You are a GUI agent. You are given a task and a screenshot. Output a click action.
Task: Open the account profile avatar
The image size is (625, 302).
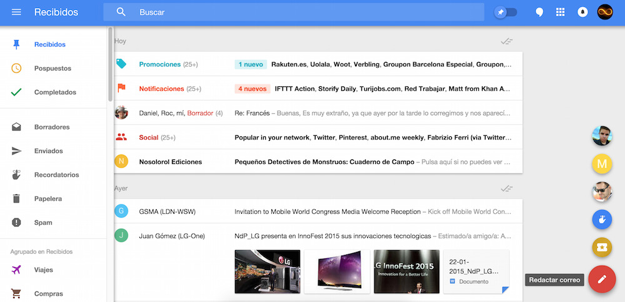pyautogui.click(x=604, y=12)
